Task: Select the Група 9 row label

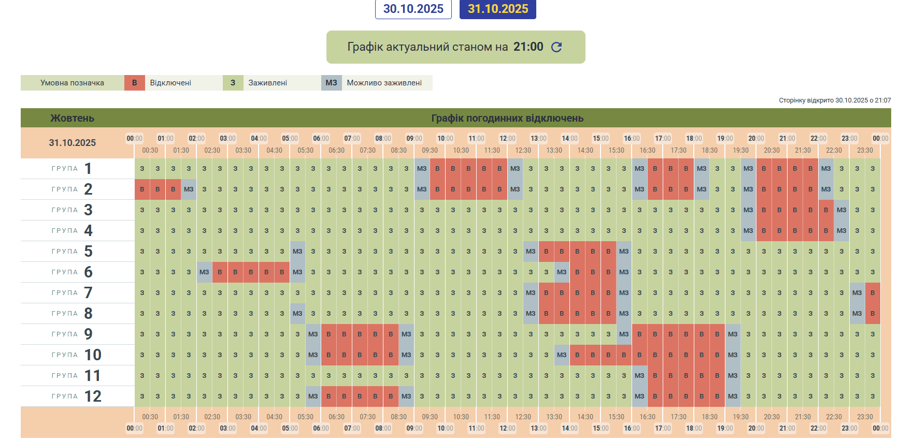Action: pos(72,334)
